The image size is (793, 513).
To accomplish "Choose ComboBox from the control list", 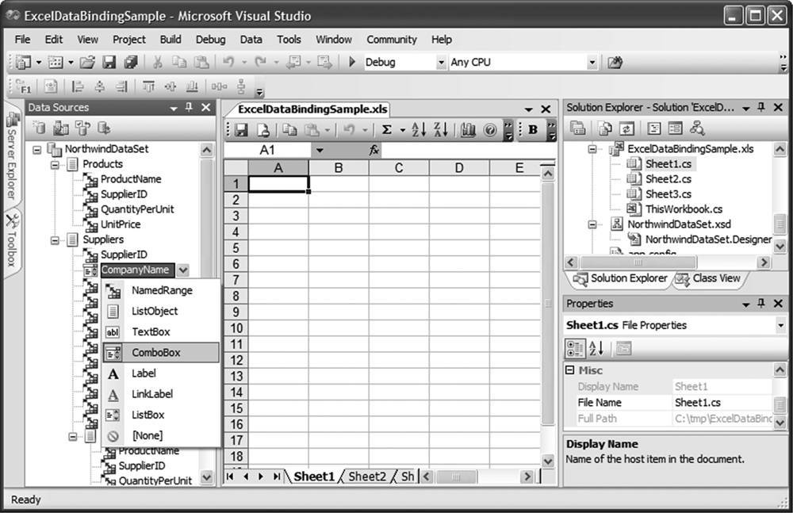I will [161, 353].
